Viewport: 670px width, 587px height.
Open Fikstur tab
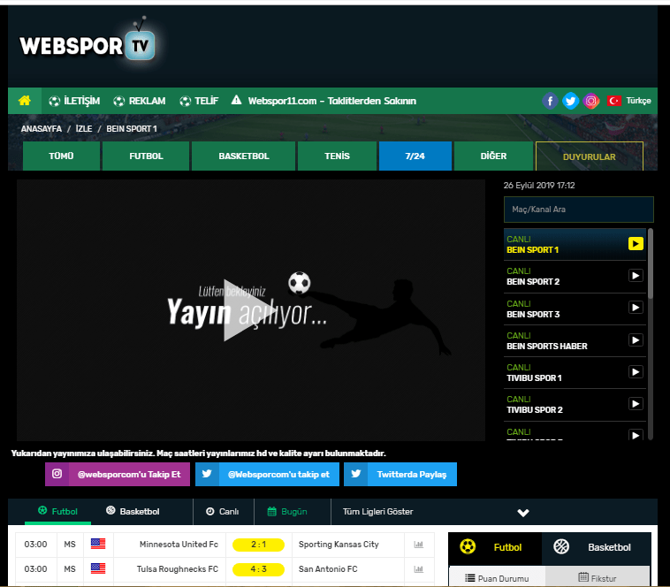[598, 578]
